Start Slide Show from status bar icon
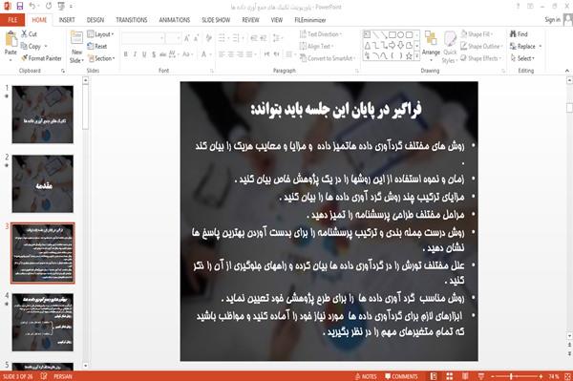 (481, 376)
